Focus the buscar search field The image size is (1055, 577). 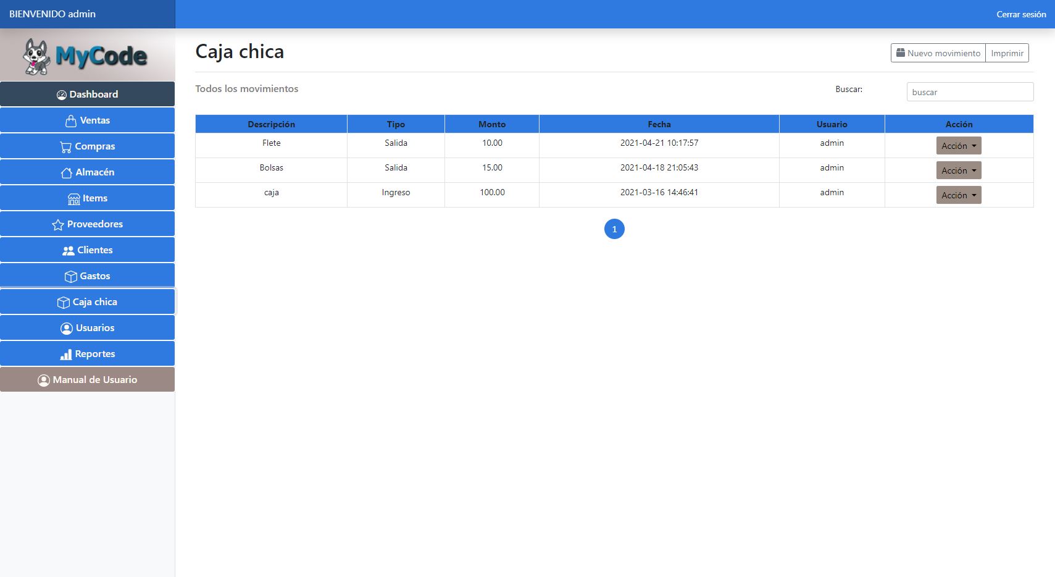pos(969,92)
